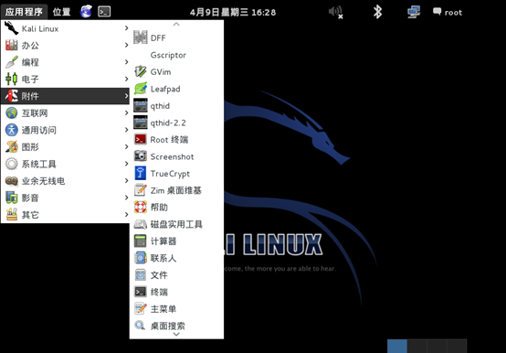Expand the arrow next to 互联网
The height and width of the screenshot is (353, 506).
pyautogui.click(x=126, y=112)
